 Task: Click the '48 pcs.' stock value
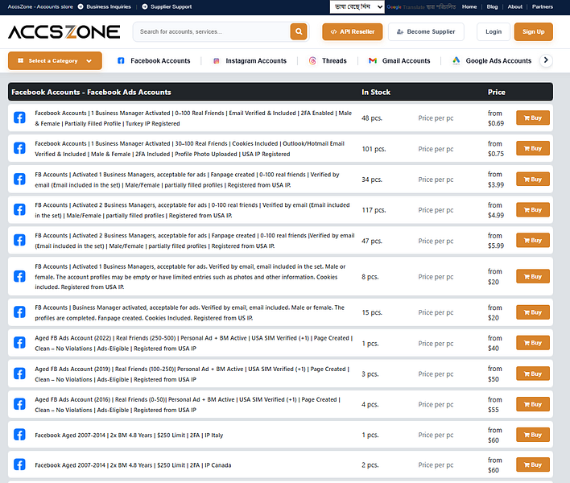tap(371, 118)
